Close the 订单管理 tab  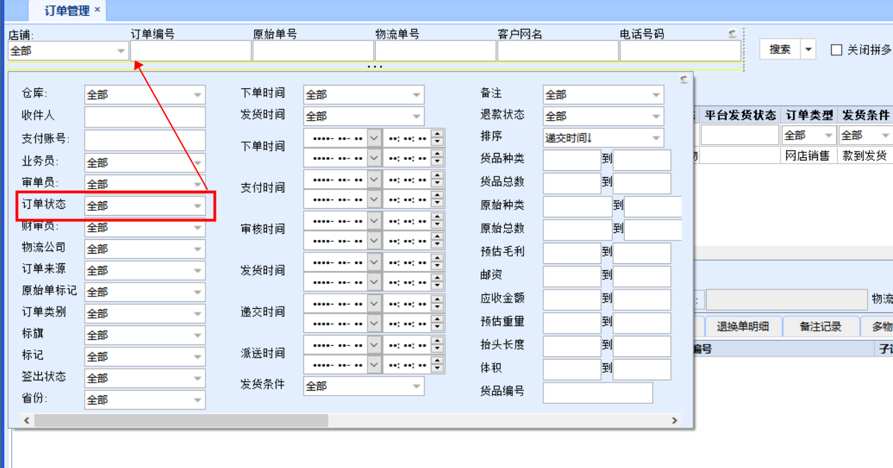click(97, 10)
